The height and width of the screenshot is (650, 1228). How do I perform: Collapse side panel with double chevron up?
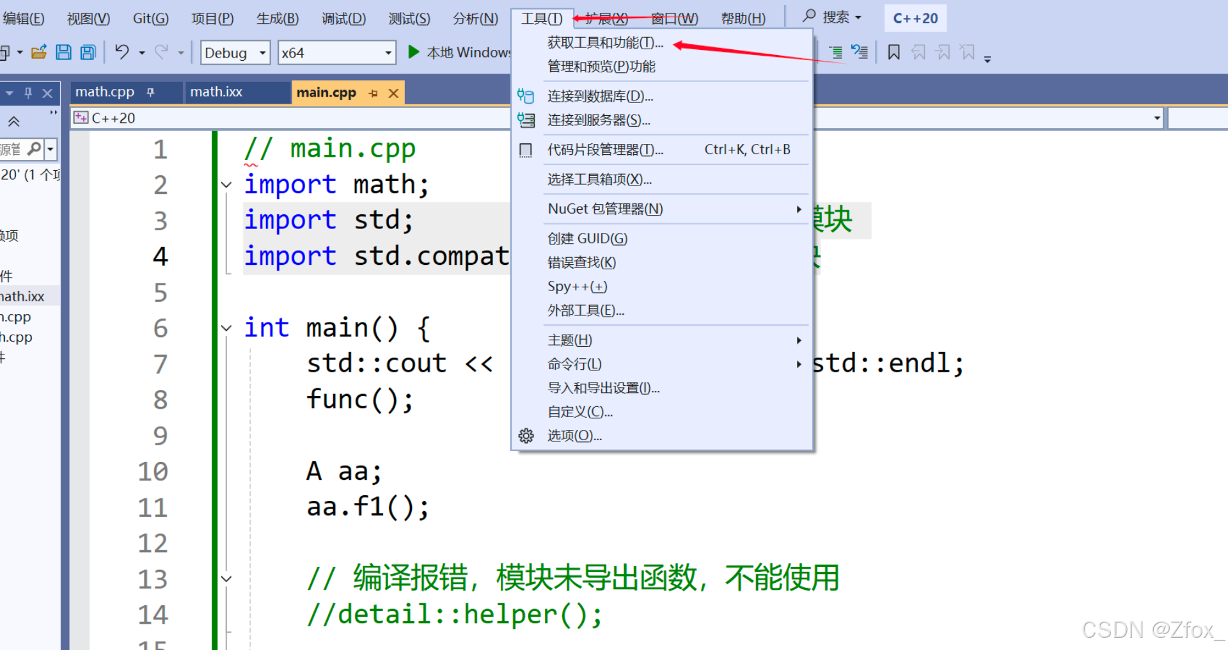pyautogui.click(x=13, y=121)
